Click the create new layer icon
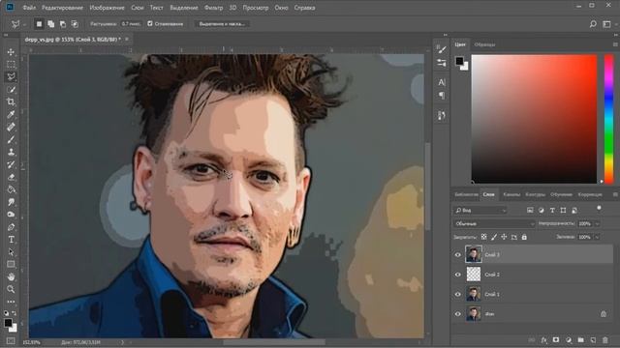This screenshot has height=348, width=620. pyautogui.click(x=593, y=340)
